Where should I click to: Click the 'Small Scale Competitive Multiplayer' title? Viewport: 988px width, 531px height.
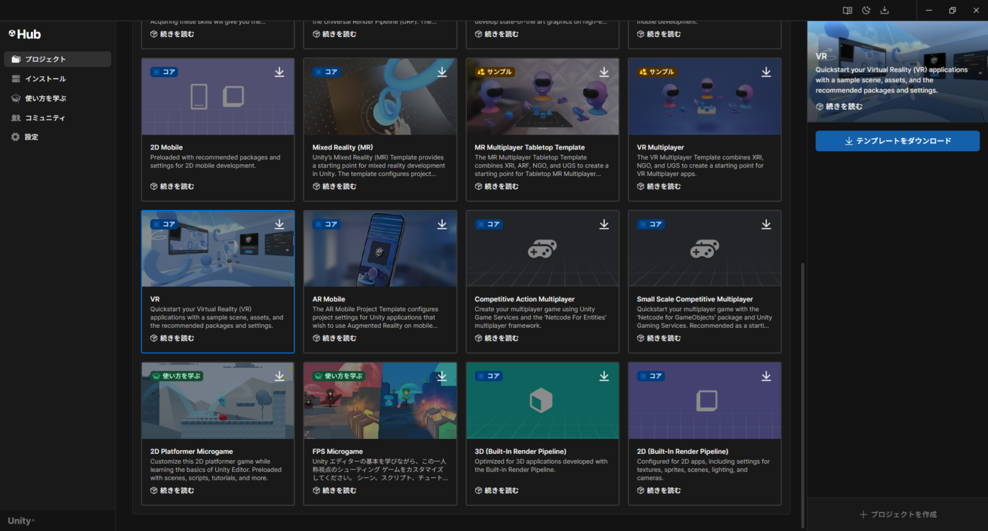point(695,299)
